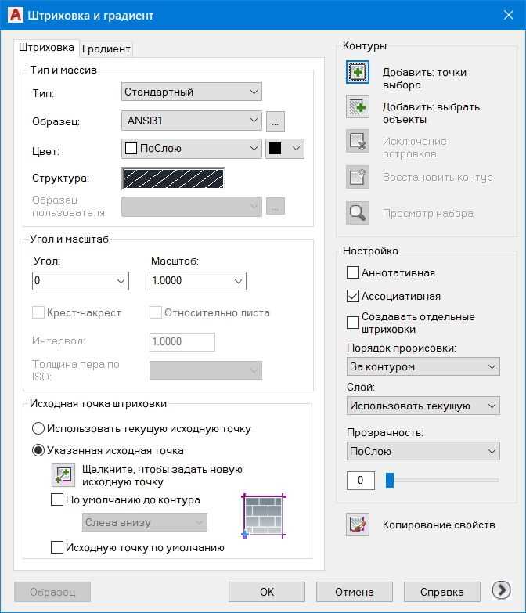
Task: Click the 'Щелкните, чтобы задать новую исходную точку' text
Action: (162, 475)
